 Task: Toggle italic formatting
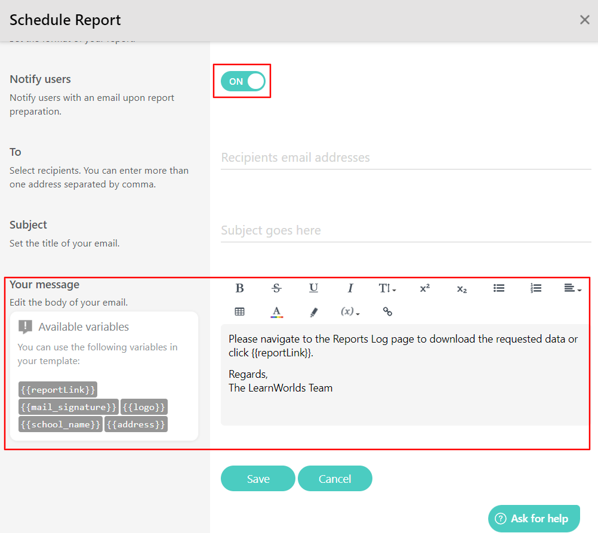350,288
